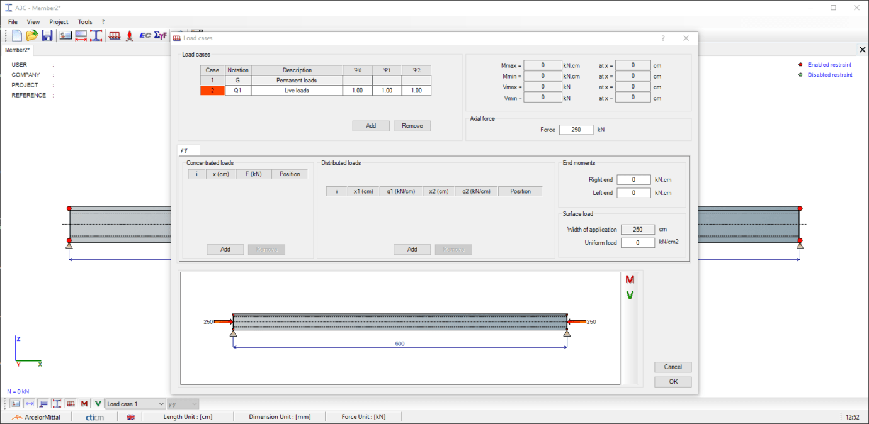The image size is (869, 424).
Task: Close the Load cases dialog
Action: click(x=686, y=38)
